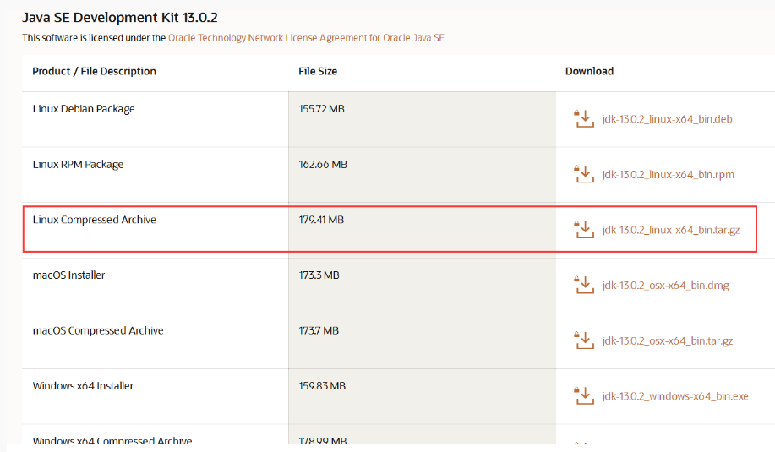Screen dimensions: 775x452
Task: Click the Product / File Description column header
Action: 95,71
